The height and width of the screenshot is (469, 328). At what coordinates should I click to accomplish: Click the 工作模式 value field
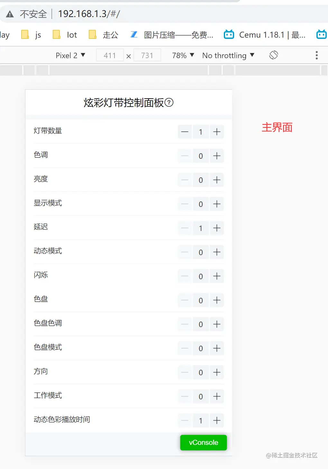click(201, 396)
